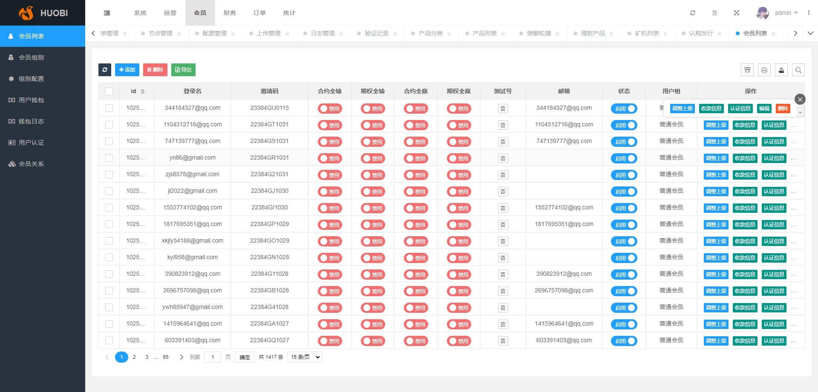Click the green 导出 button
Screen dimensions: 818x392
click(183, 70)
